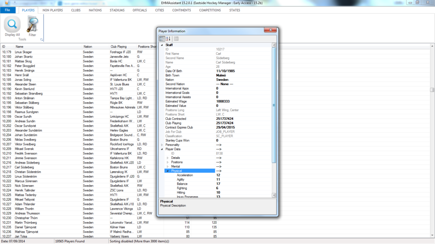Open the Filter tool in the ribbon
Screen dimensions: 435x244
coord(32,26)
